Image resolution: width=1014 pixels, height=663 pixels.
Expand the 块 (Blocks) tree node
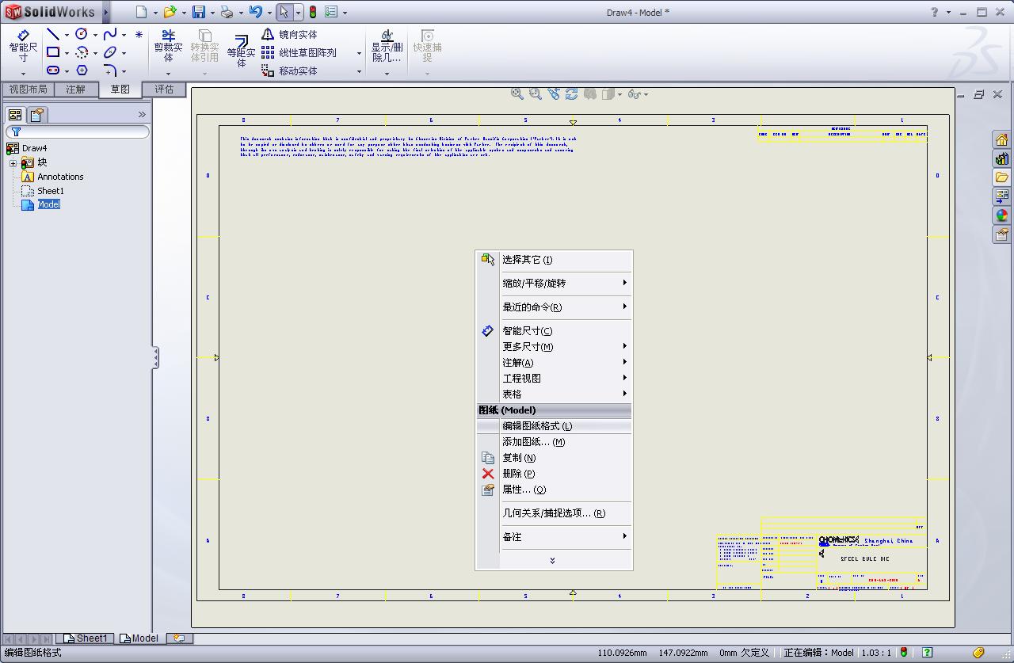point(13,162)
